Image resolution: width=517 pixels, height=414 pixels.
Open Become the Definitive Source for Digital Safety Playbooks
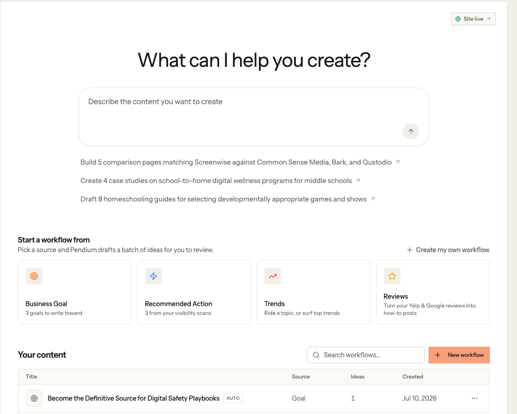click(134, 398)
